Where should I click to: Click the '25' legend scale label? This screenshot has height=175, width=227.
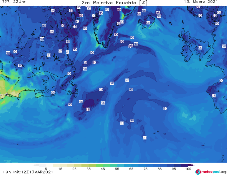click(74, 169)
